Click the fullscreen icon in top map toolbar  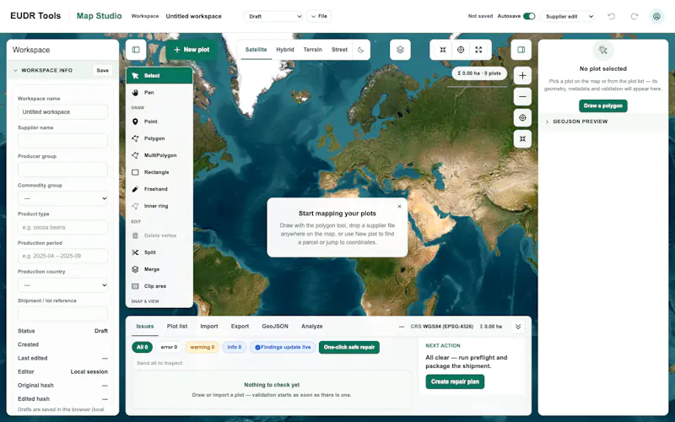tap(478, 50)
